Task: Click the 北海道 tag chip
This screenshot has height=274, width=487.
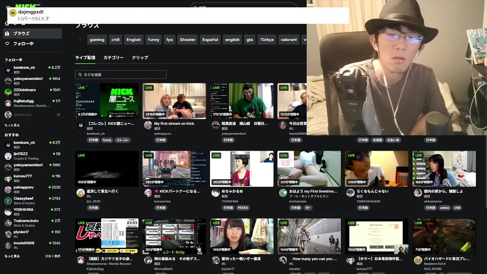Action: 377,140
